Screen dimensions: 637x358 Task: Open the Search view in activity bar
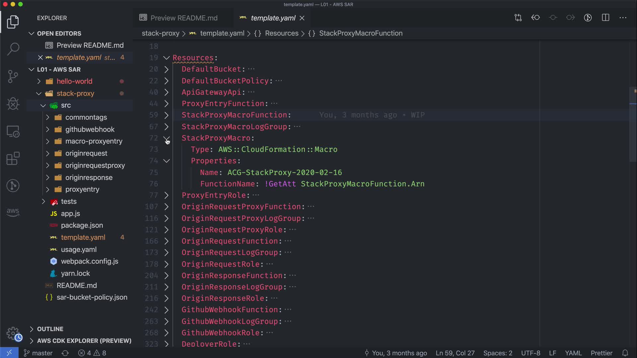coord(13,49)
